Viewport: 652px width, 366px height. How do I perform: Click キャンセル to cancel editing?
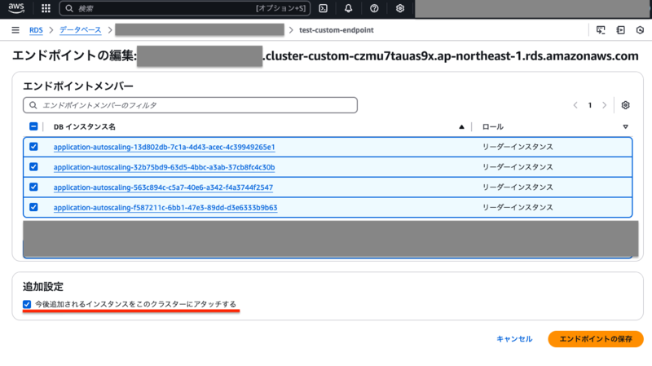pyautogui.click(x=514, y=339)
